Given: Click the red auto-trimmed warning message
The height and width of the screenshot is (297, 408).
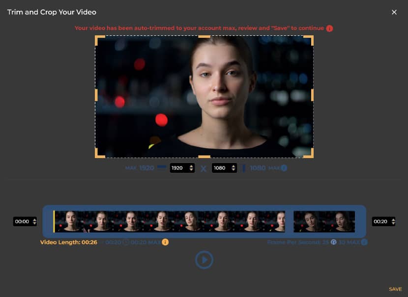Looking at the screenshot, I should click(x=199, y=28).
